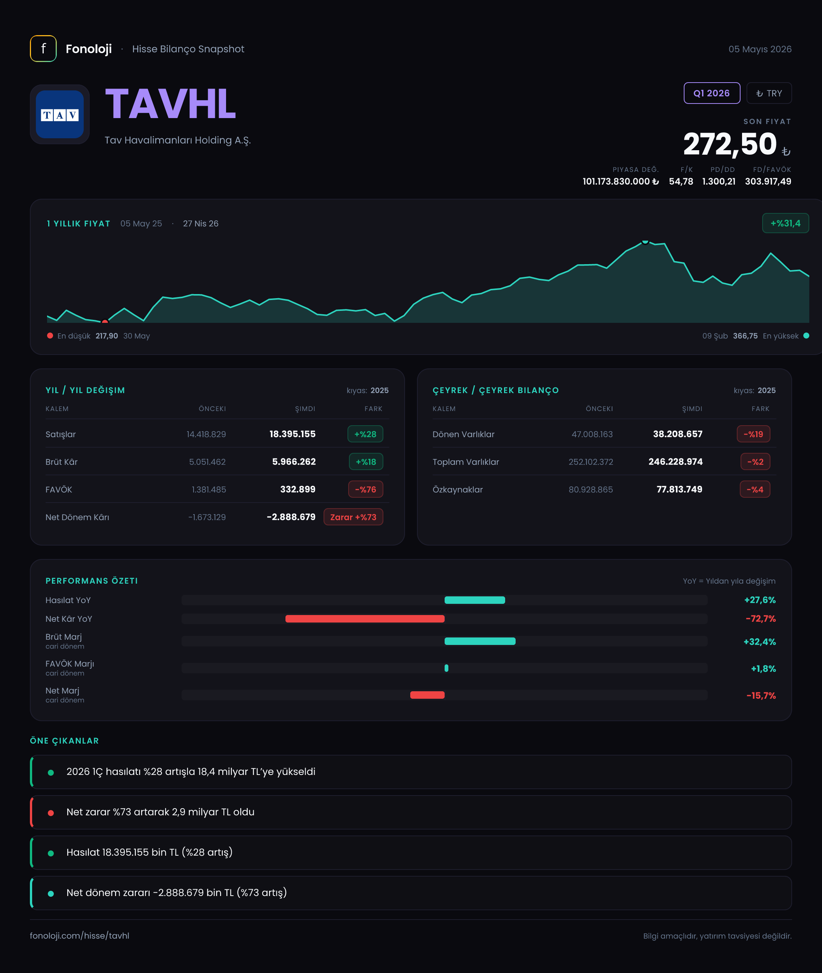Click Özkaynaklar current value 77.813.749

(679, 489)
